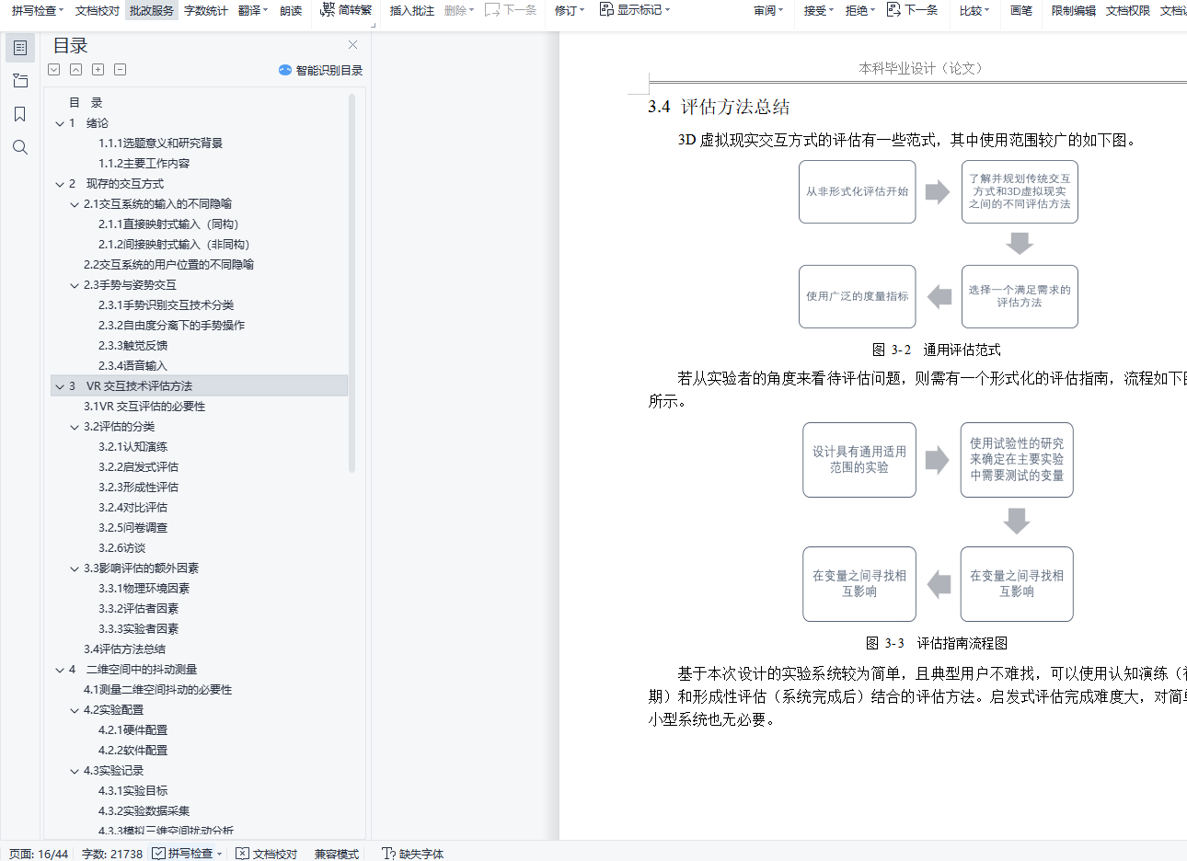Go to next comment (下一条) beside 删除
This screenshot has height=861, width=1187.
[511, 10]
